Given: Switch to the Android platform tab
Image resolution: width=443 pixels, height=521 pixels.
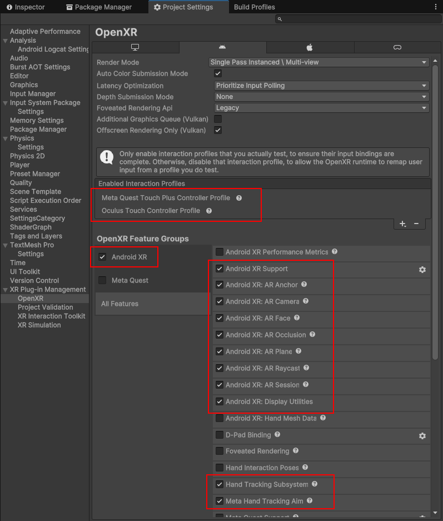Looking at the screenshot, I should click(x=222, y=47).
